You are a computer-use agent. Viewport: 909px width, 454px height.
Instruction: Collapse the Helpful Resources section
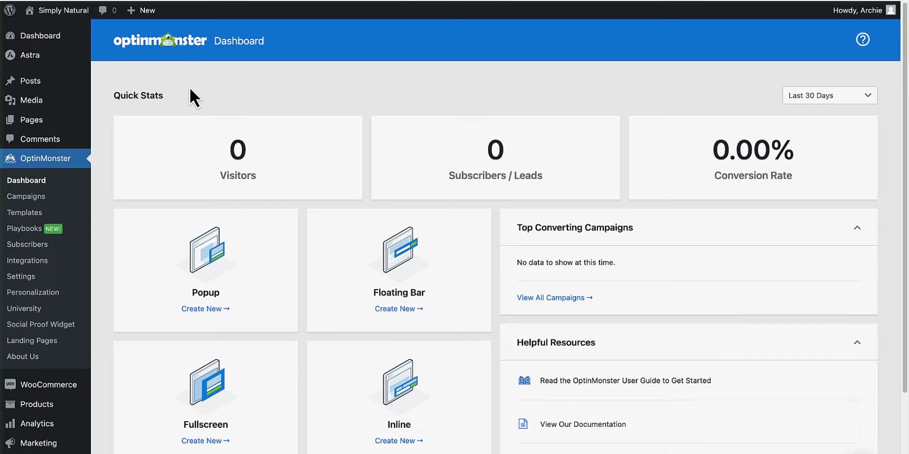(x=857, y=342)
